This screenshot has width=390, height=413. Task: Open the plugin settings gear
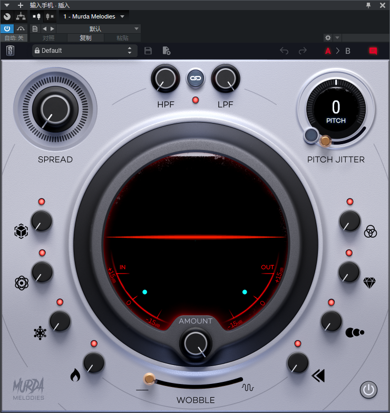click(x=328, y=37)
